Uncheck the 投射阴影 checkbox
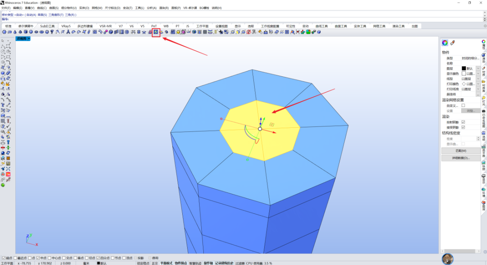The height and width of the screenshot is (265, 487). click(463, 122)
